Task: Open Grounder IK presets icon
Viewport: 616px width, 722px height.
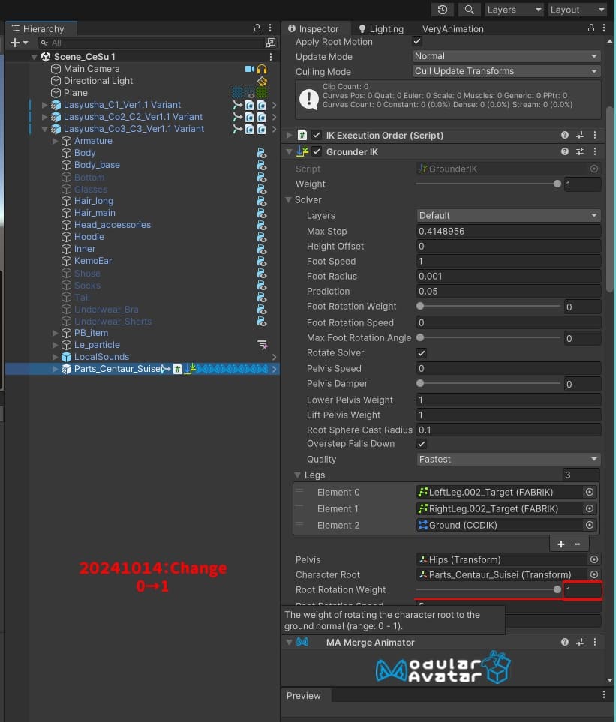Action: [580, 151]
